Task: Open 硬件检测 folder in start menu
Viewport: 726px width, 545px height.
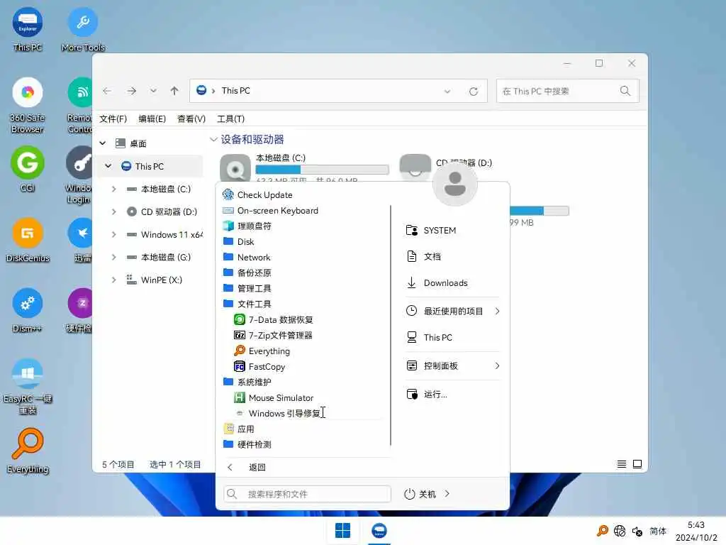Action: [247, 444]
